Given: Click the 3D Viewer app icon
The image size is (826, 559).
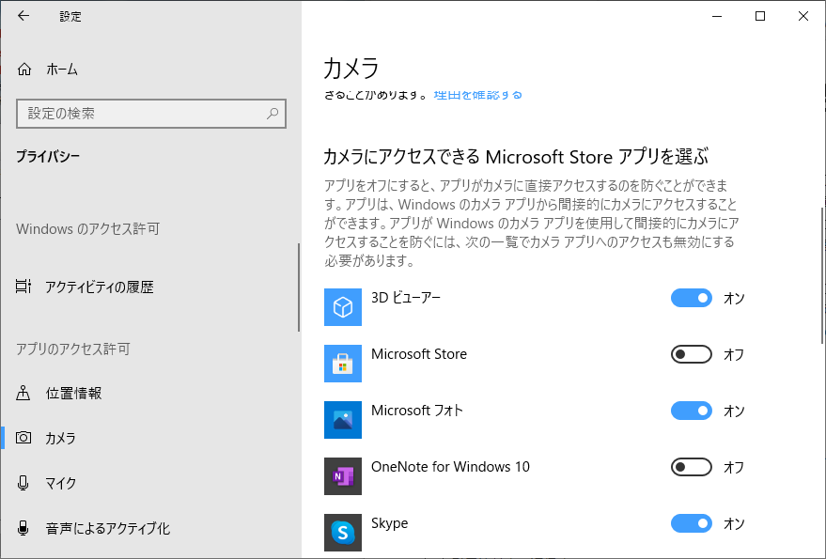Looking at the screenshot, I should coord(343,307).
